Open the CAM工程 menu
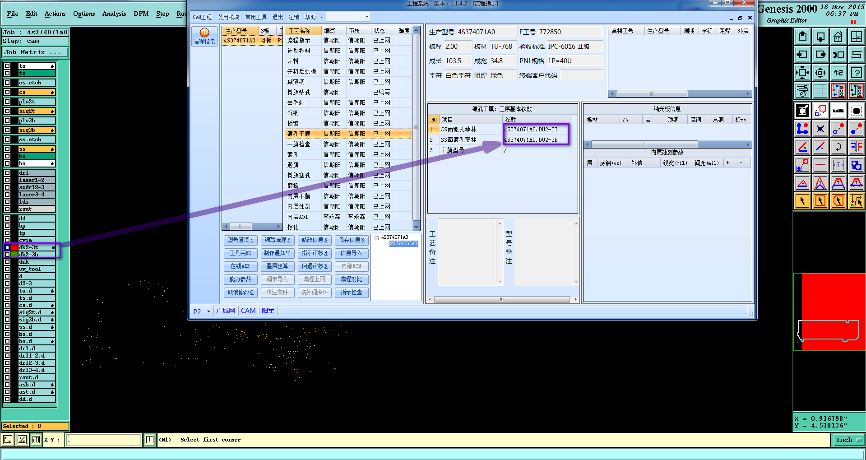 coord(202,17)
